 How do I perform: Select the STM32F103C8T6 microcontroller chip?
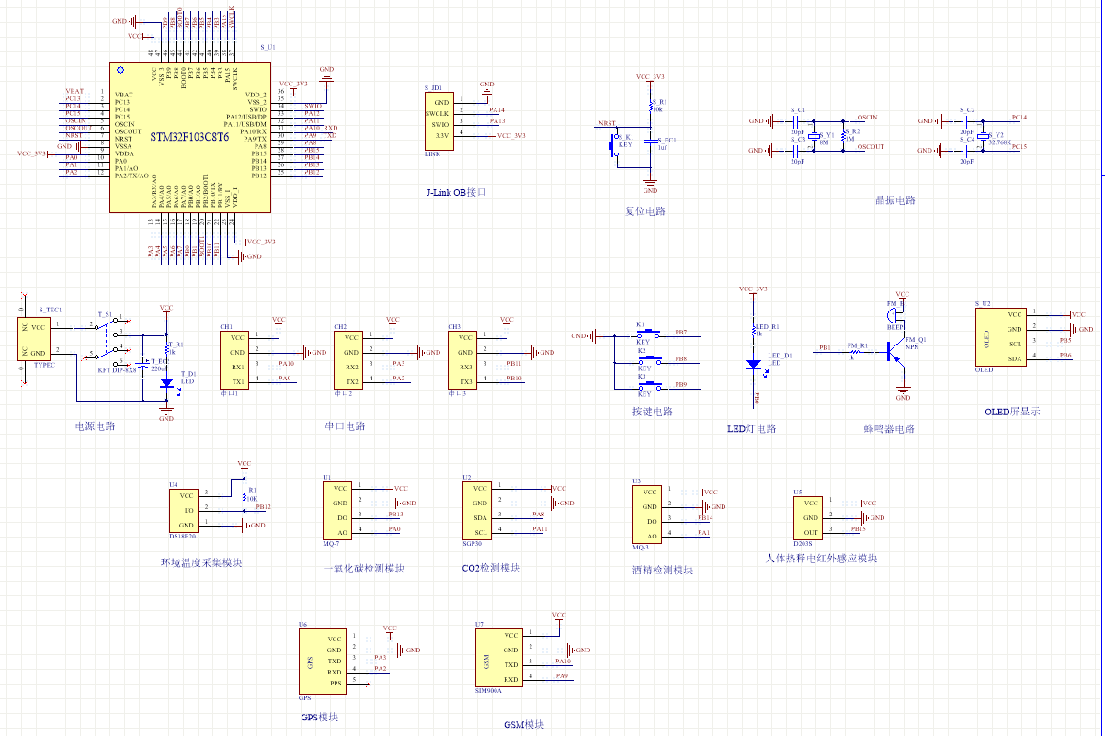190,138
